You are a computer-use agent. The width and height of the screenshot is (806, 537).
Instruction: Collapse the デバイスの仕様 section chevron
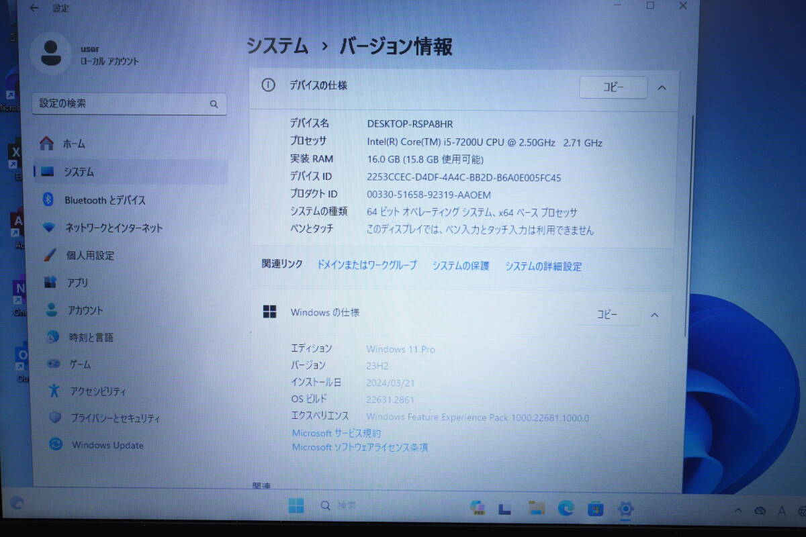point(662,87)
